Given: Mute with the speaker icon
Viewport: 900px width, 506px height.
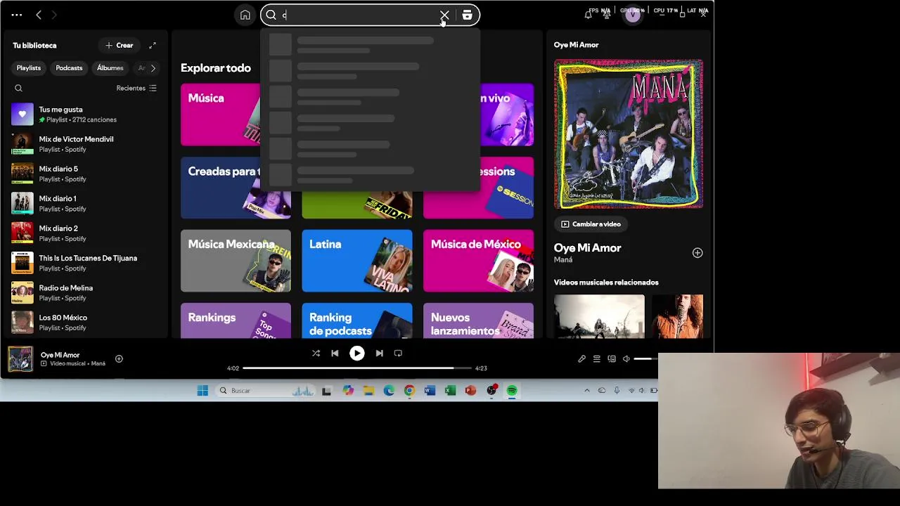Looking at the screenshot, I should point(626,359).
